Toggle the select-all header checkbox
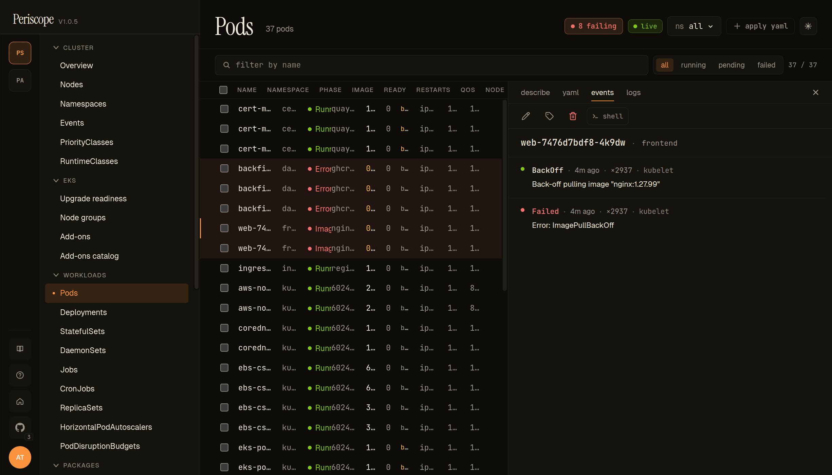 click(x=223, y=90)
